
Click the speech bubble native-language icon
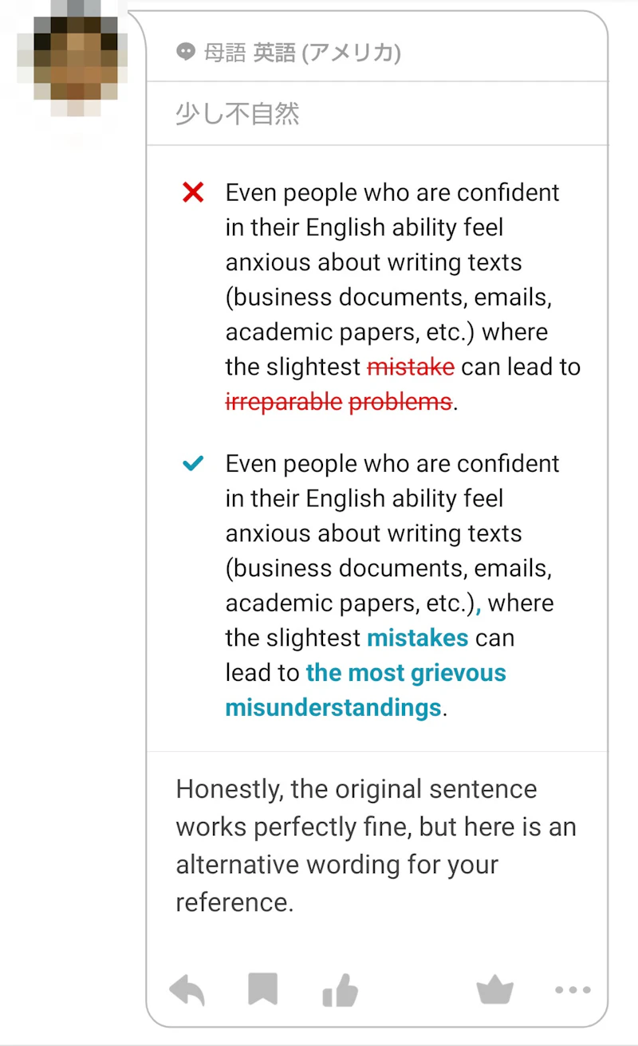[x=186, y=53]
